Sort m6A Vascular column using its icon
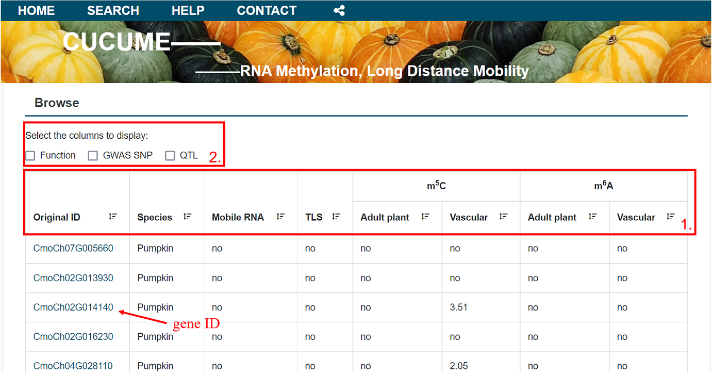The width and height of the screenshot is (712, 375). (671, 217)
